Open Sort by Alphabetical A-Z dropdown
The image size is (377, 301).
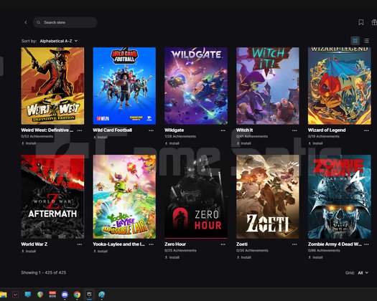(x=59, y=41)
